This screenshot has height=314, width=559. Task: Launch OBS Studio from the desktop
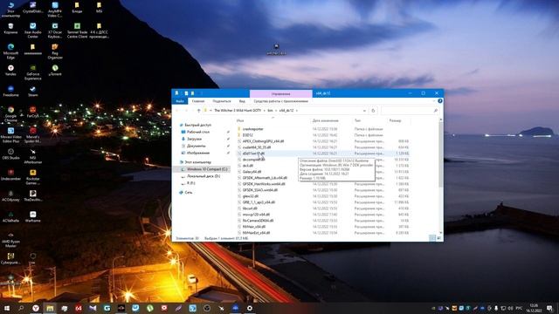point(10,154)
